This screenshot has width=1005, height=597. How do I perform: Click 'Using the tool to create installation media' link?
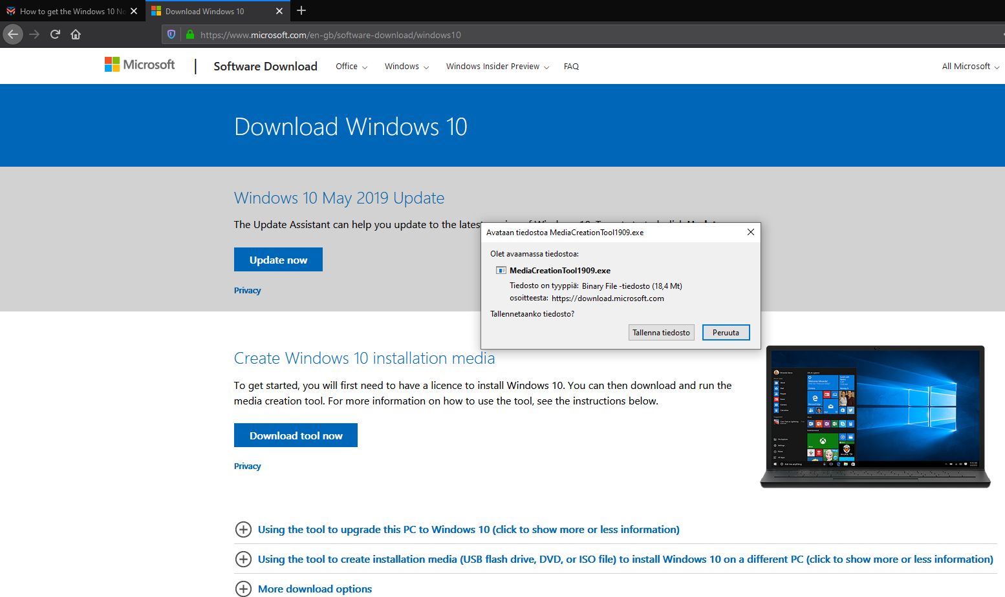pos(625,560)
